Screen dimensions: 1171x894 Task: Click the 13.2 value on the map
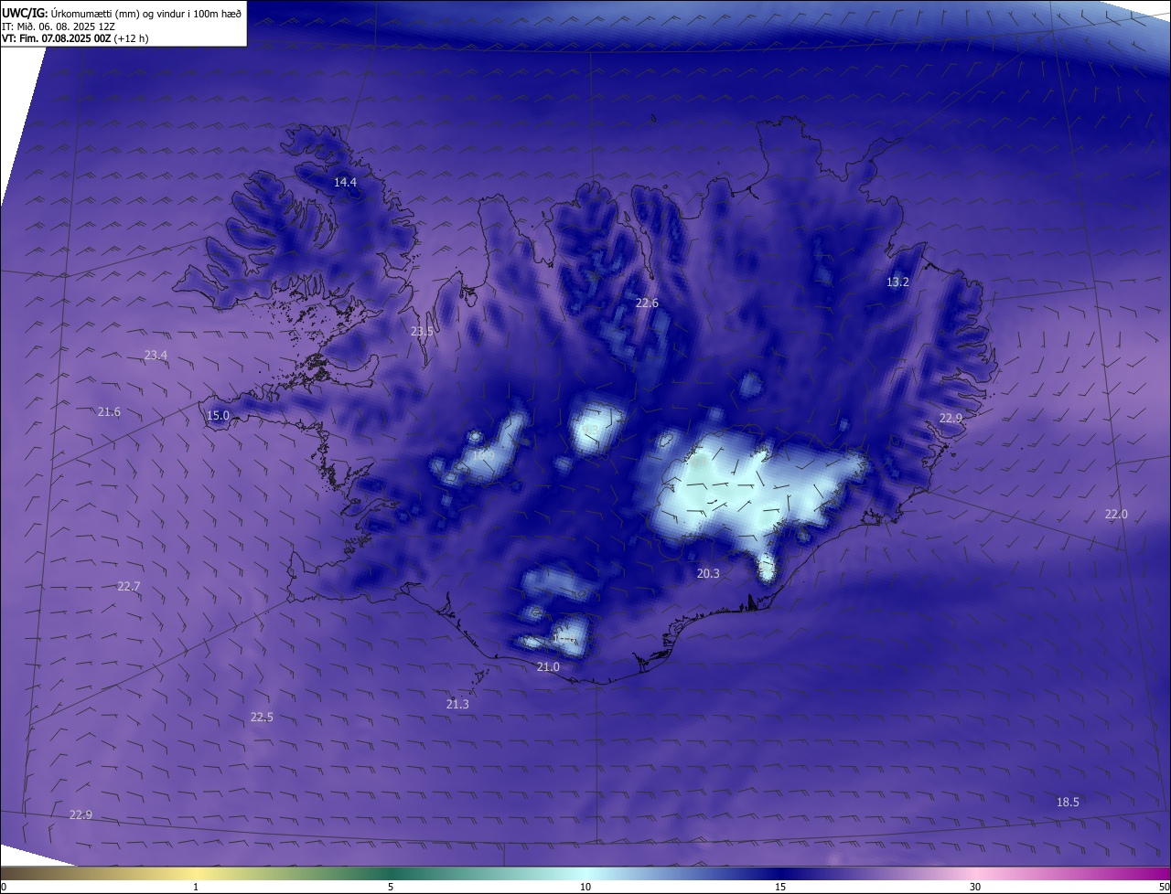pos(897,282)
